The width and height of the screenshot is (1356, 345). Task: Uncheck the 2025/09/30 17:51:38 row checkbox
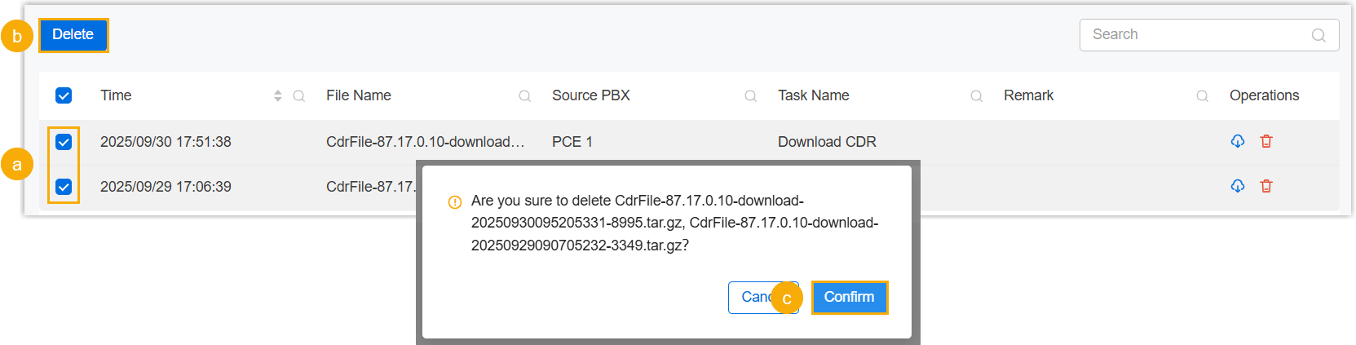64,142
